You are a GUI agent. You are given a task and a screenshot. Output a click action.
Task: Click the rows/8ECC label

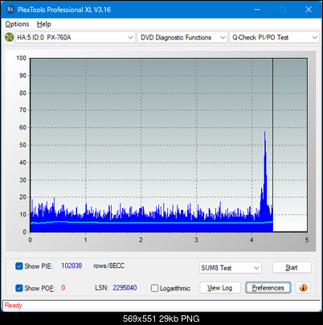coord(108,265)
